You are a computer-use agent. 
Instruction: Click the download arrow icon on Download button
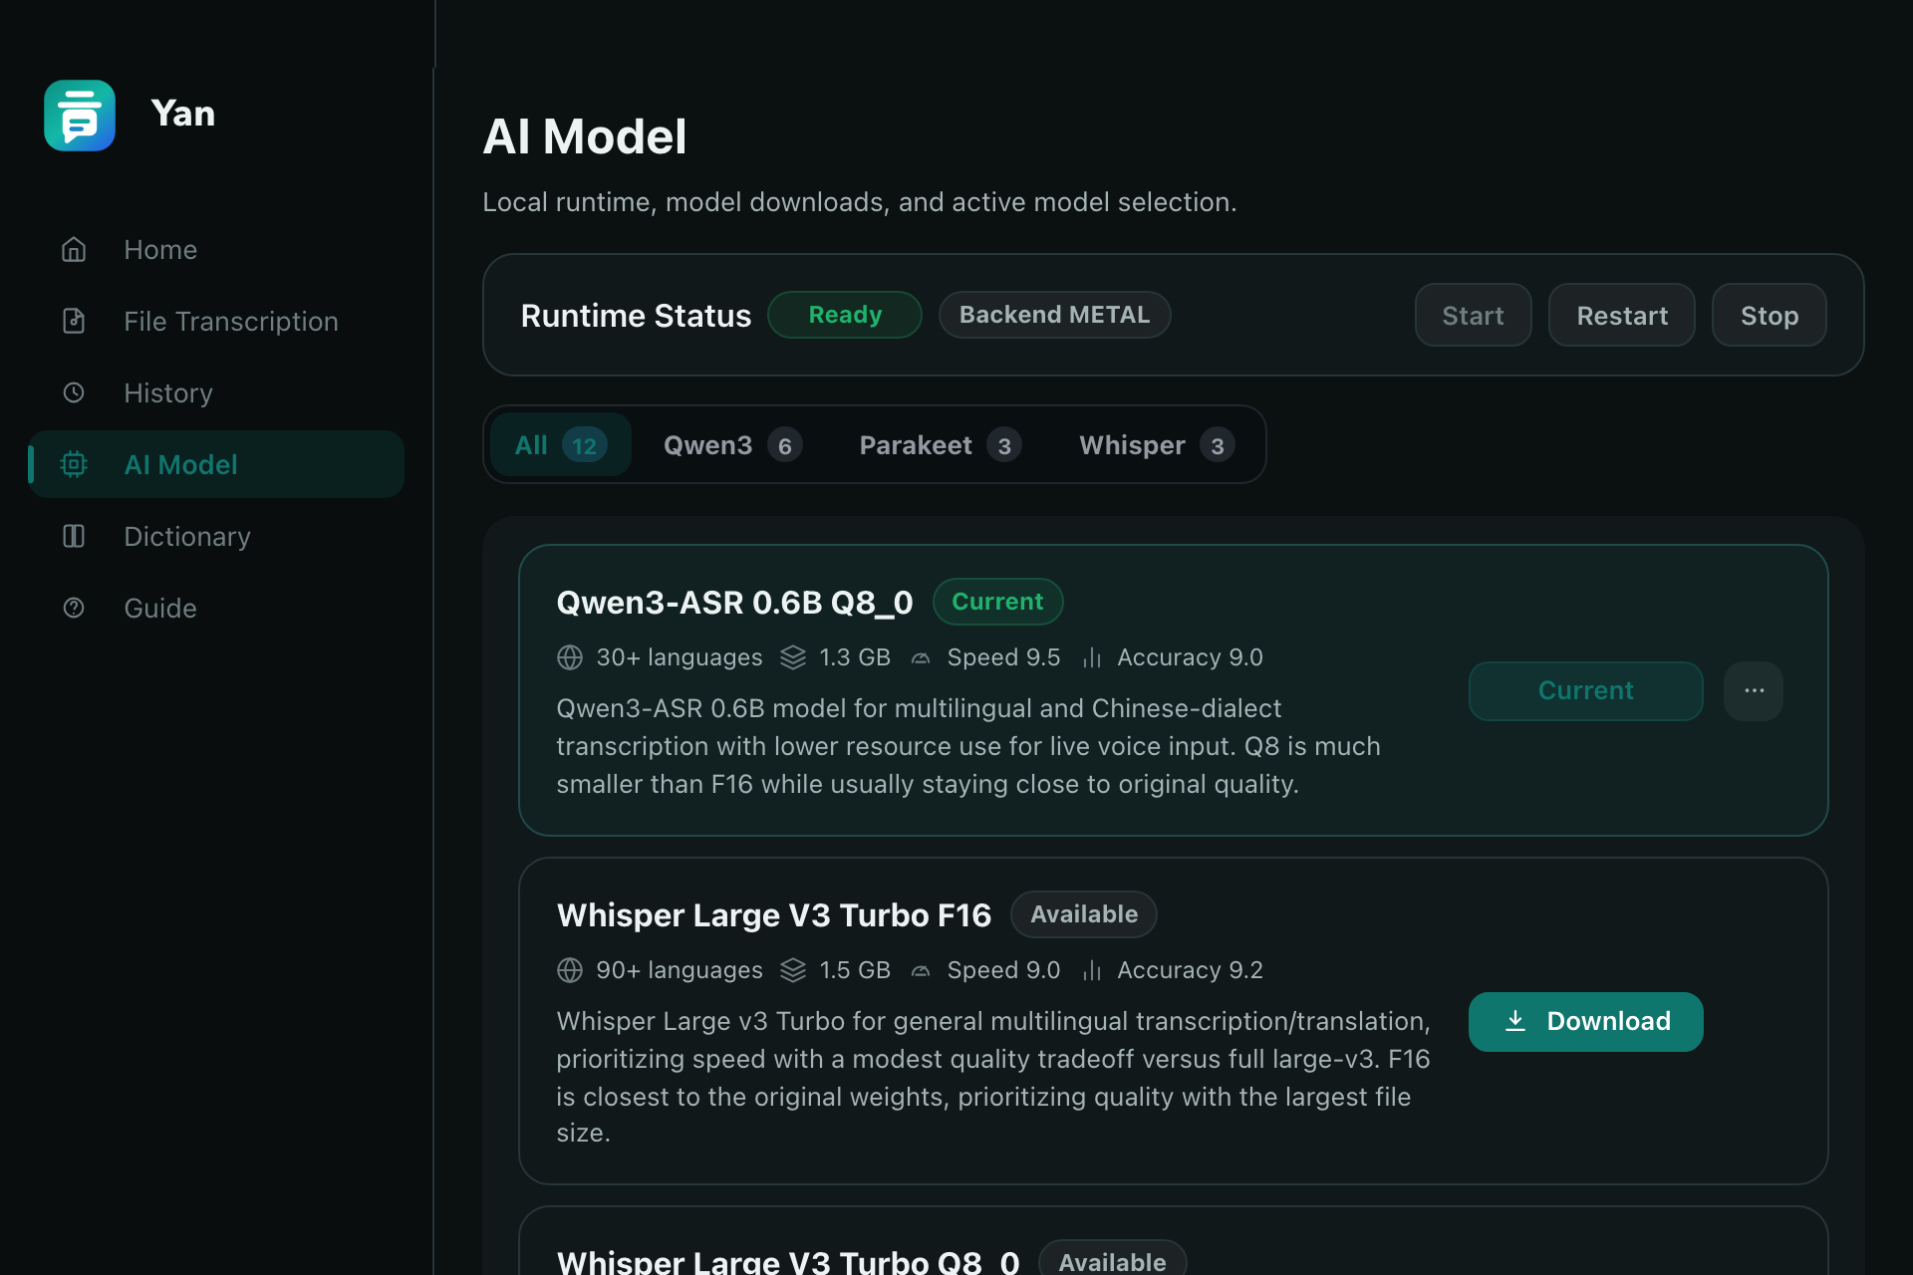click(x=1515, y=1021)
